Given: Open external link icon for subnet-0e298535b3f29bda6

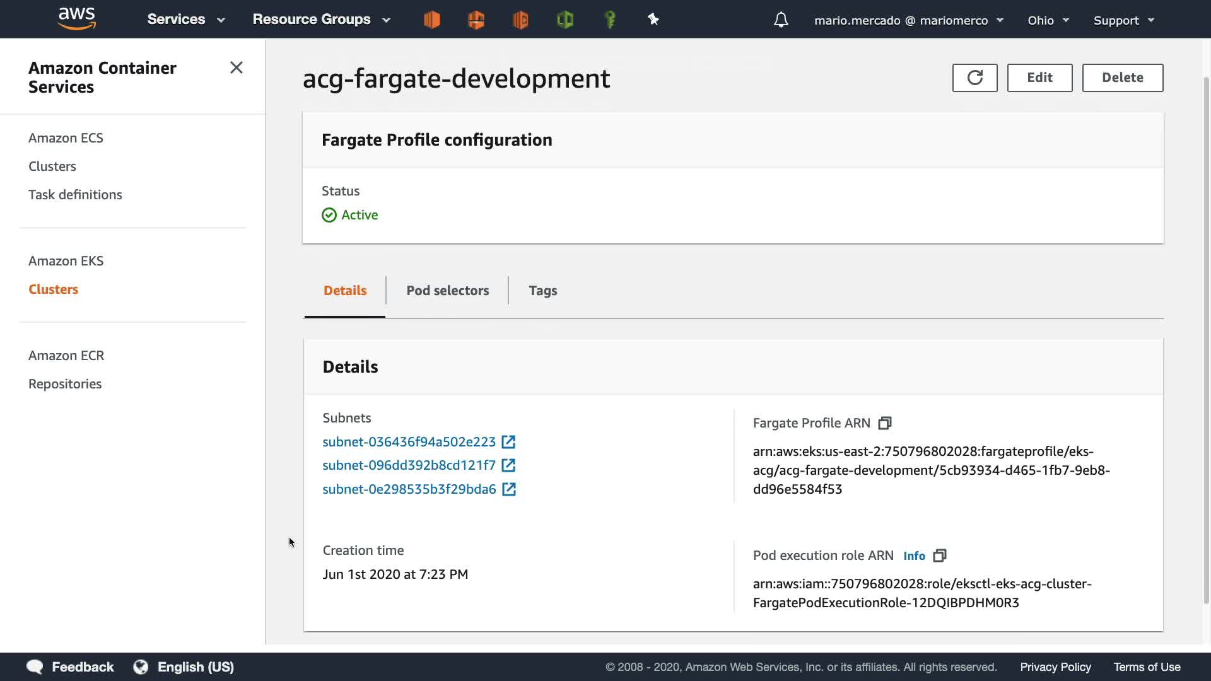Looking at the screenshot, I should pyautogui.click(x=509, y=489).
